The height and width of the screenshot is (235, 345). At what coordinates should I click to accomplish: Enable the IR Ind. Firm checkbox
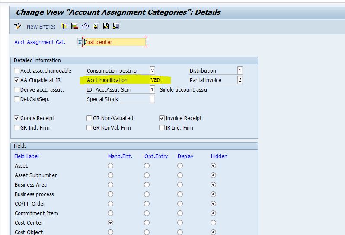(x=162, y=127)
